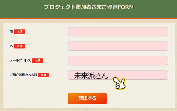Viewport: 177px width, 111px height.
Task: Focus the 名 given-name input field
Action: (118, 46)
